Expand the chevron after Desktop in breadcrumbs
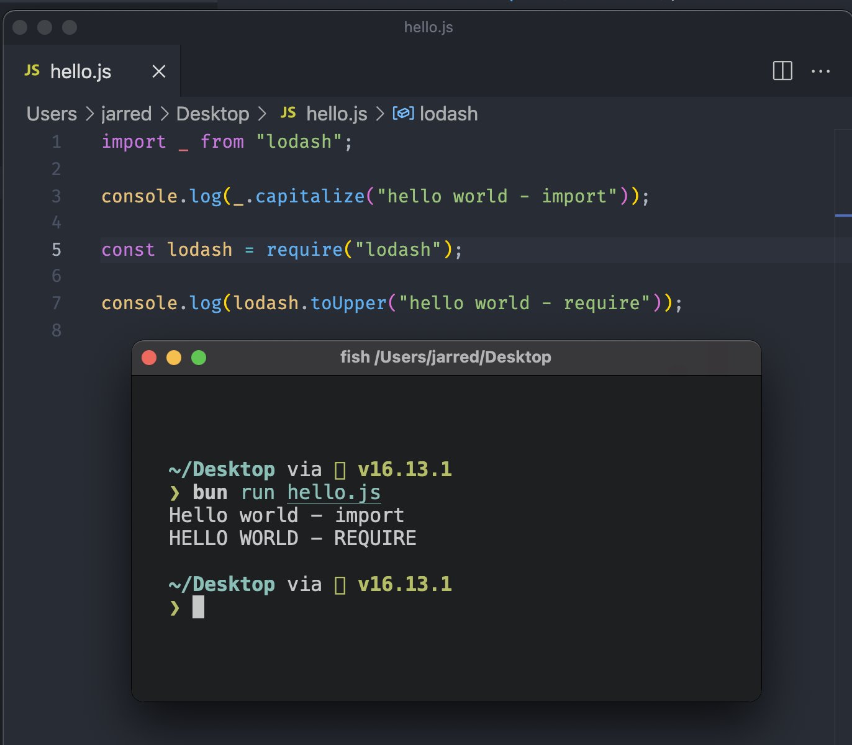 pos(261,114)
